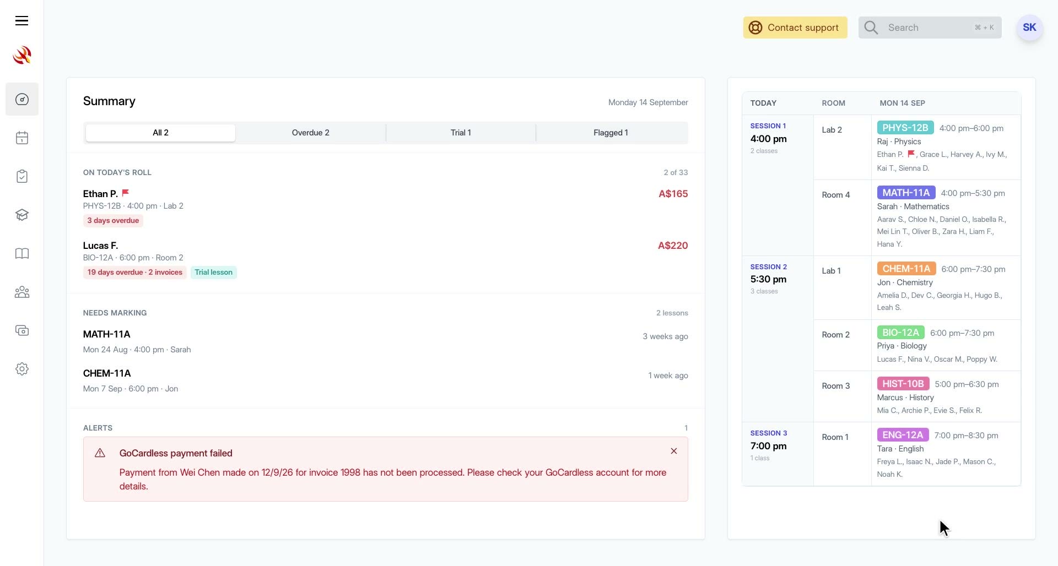Open the dashboard gauge icon

(x=22, y=99)
